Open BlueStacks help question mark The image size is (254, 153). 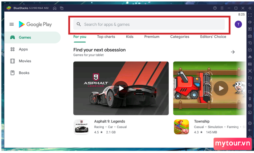click(215, 8)
